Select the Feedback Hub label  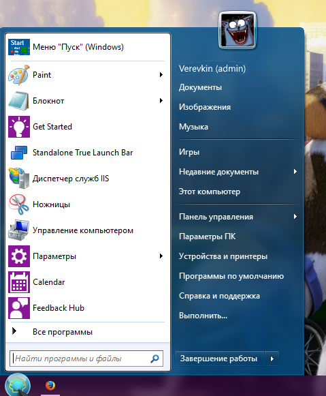59,308
